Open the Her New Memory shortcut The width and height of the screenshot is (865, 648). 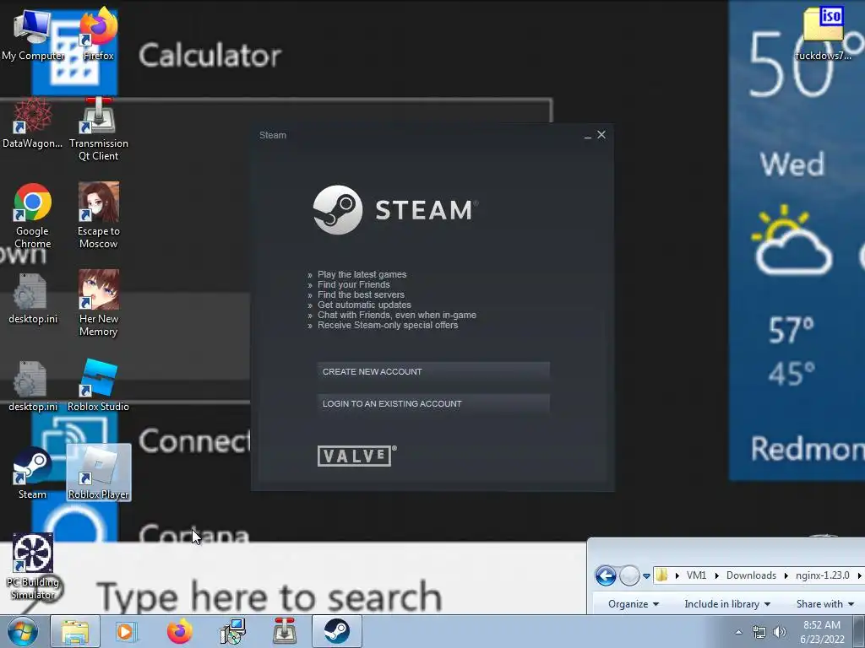pos(98,304)
